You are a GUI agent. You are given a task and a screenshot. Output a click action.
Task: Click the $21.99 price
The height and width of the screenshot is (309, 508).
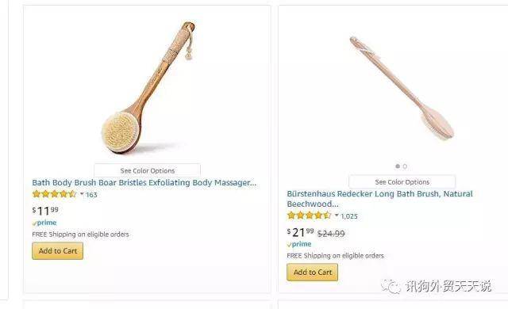300,232
